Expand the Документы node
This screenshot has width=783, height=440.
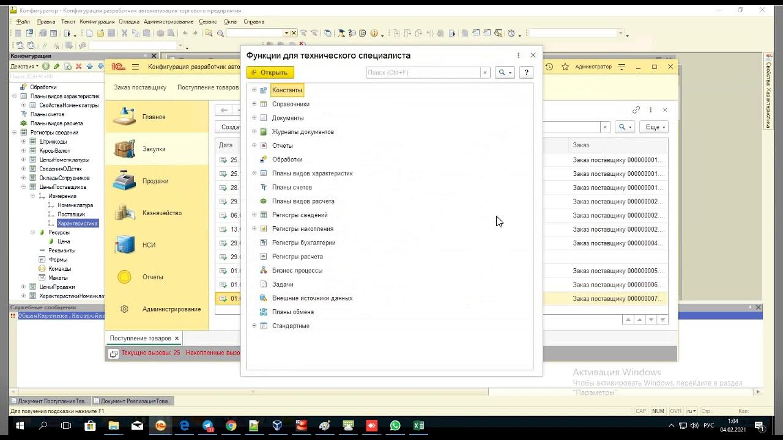point(254,118)
